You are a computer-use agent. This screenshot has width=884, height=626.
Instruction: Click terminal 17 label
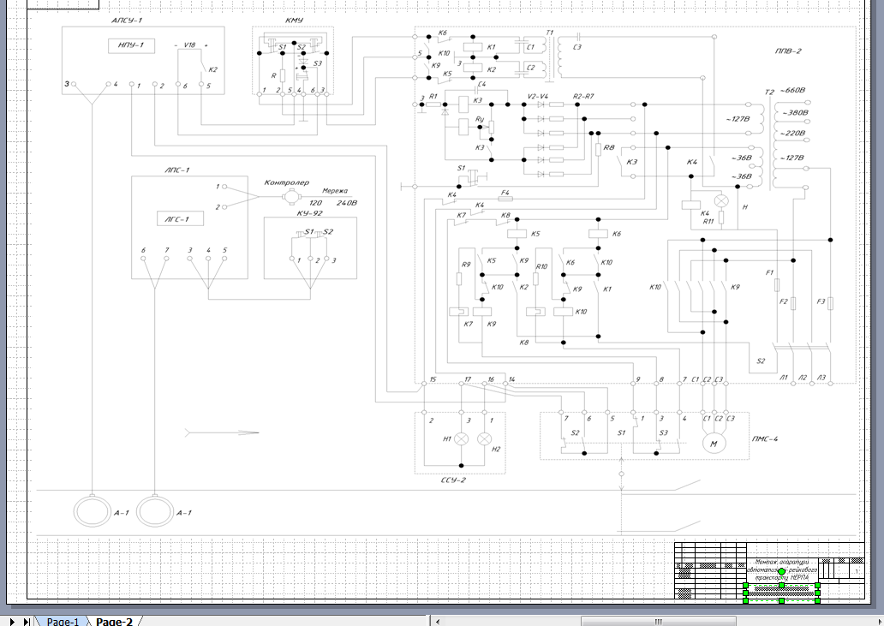[x=468, y=379]
